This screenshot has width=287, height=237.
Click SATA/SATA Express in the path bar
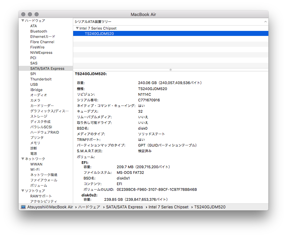124,207
